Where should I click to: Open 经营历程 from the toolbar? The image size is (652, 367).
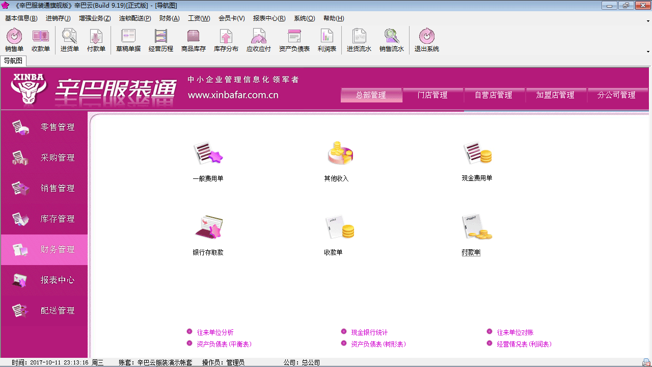point(161,40)
